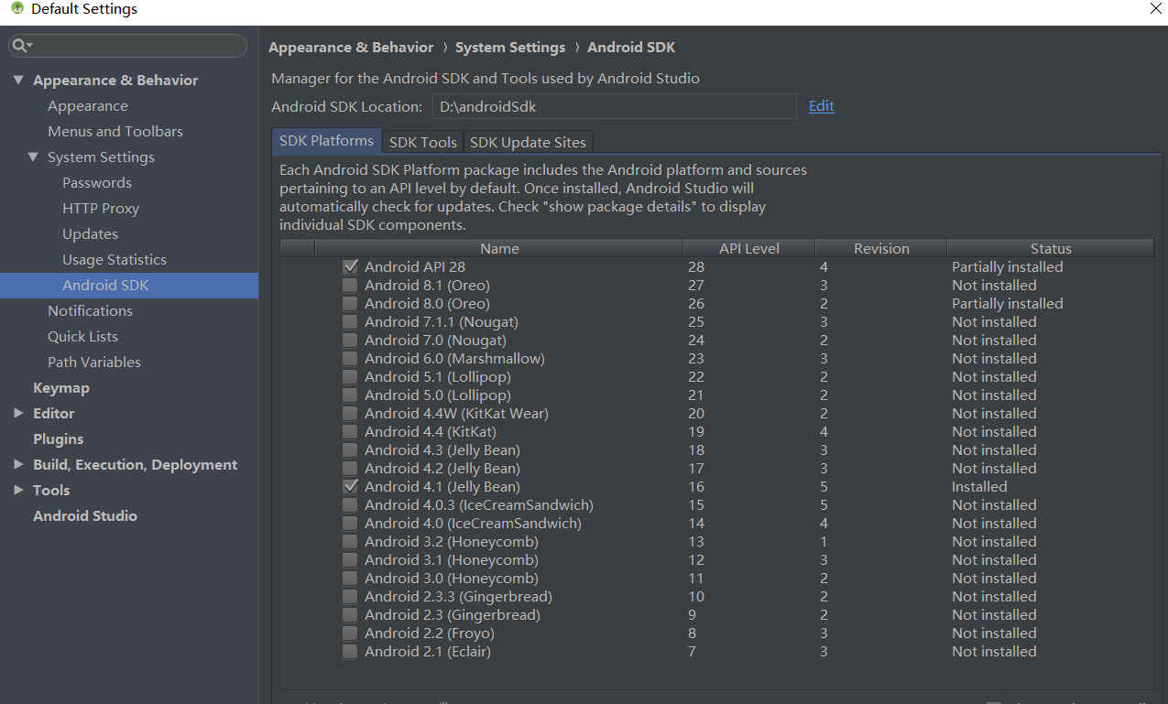This screenshot has height=704, width=1168.
Task: Open the SDK Update Sites tab
Action: click(x=528, y=142)
